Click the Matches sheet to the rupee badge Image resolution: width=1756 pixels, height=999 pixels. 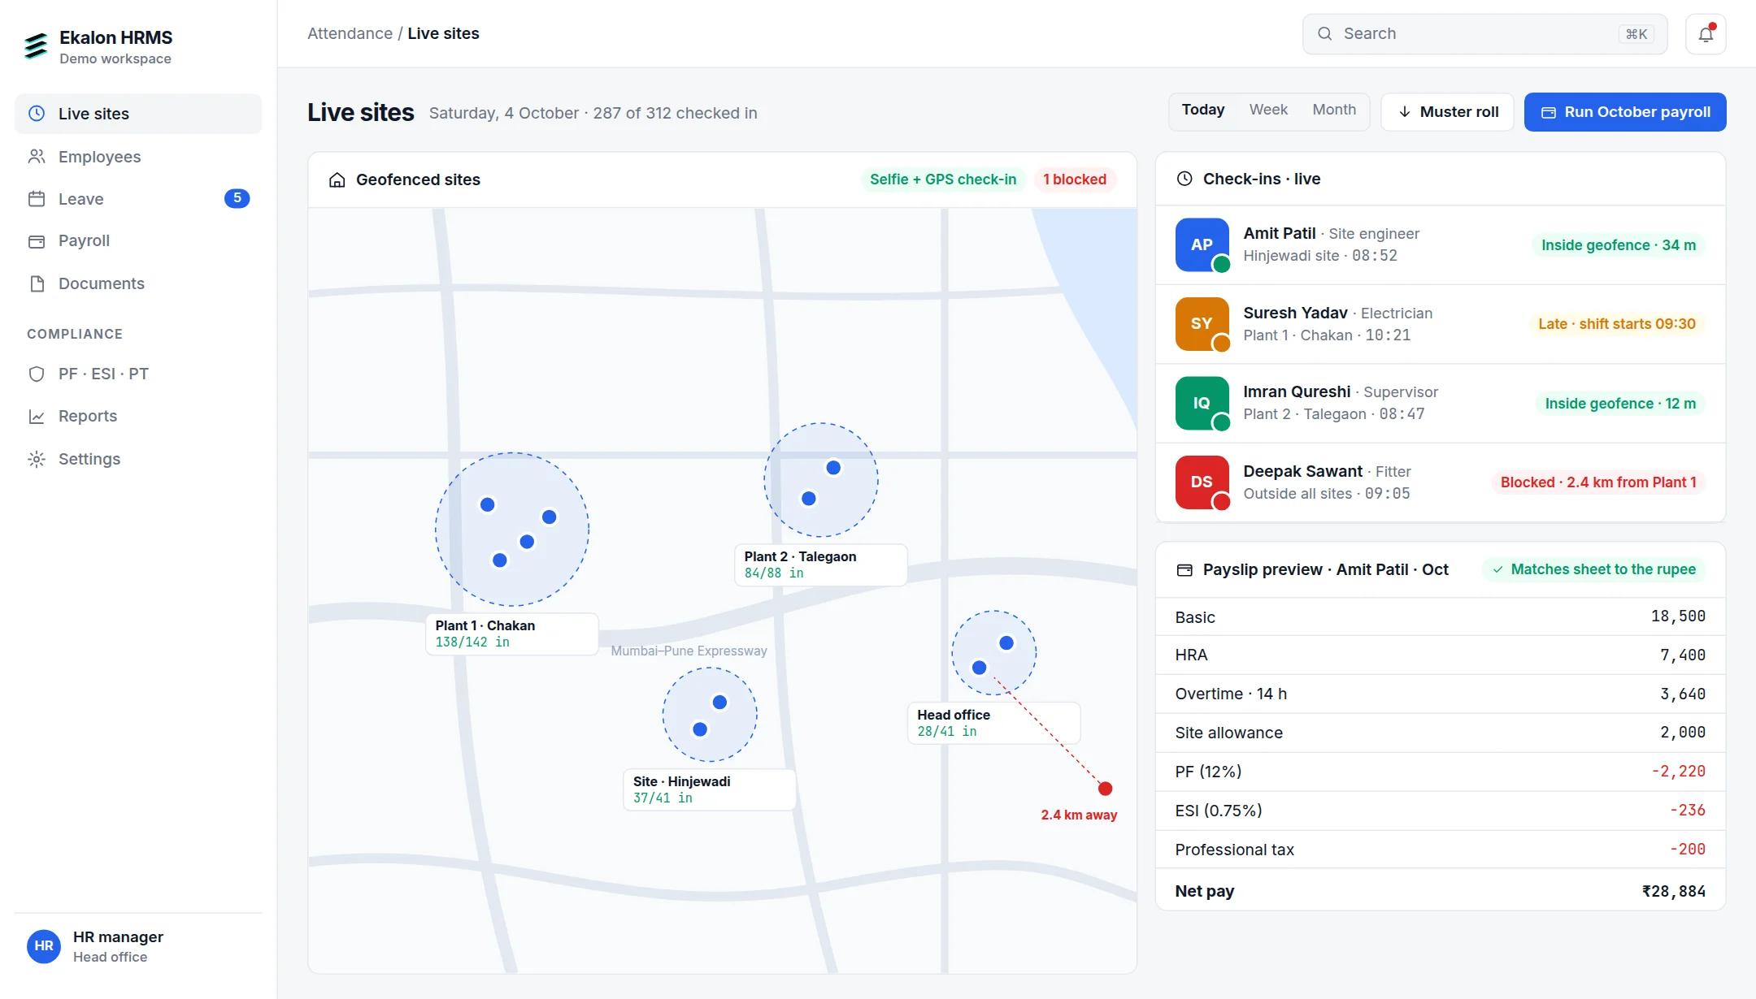click(x=1593, y=570)
